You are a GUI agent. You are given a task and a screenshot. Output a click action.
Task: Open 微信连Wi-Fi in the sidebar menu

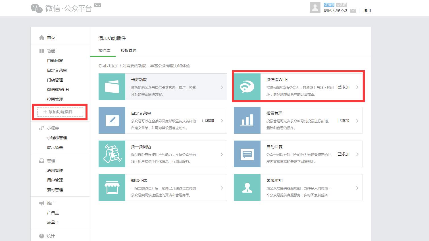point(58,90)
